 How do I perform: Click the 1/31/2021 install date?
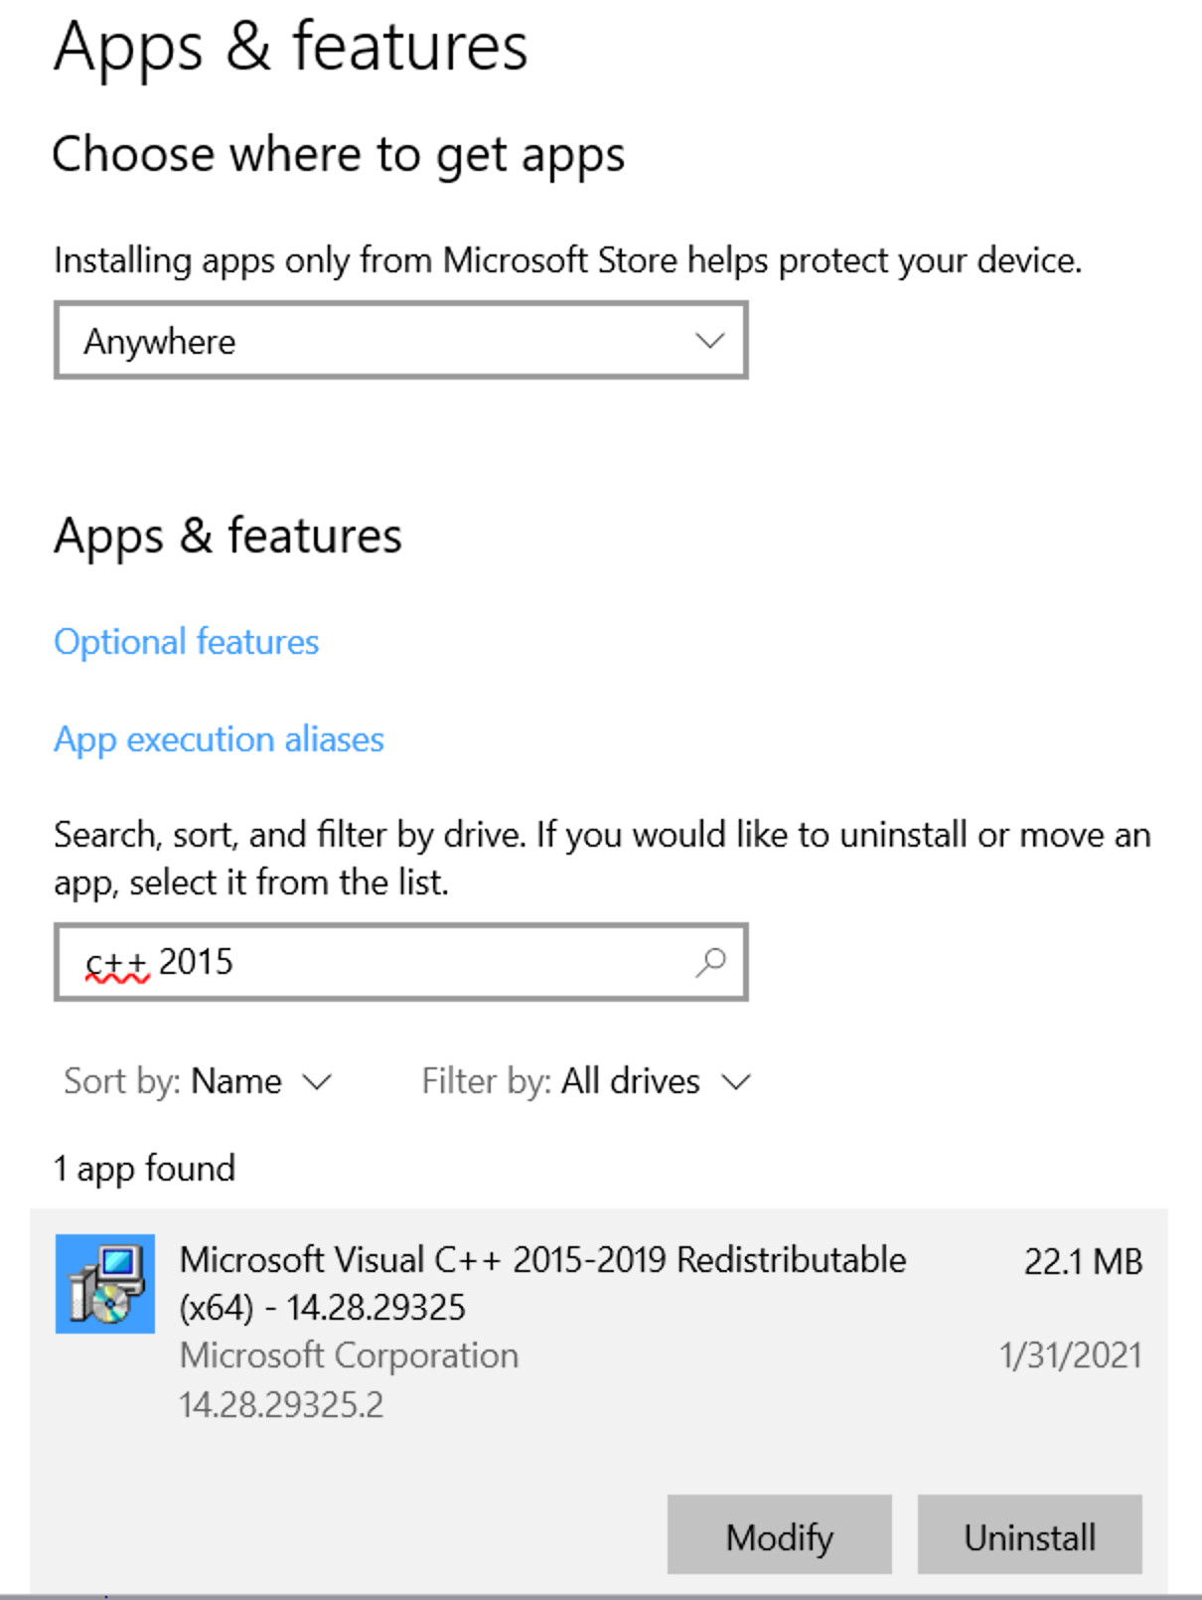(1070, 1356)
